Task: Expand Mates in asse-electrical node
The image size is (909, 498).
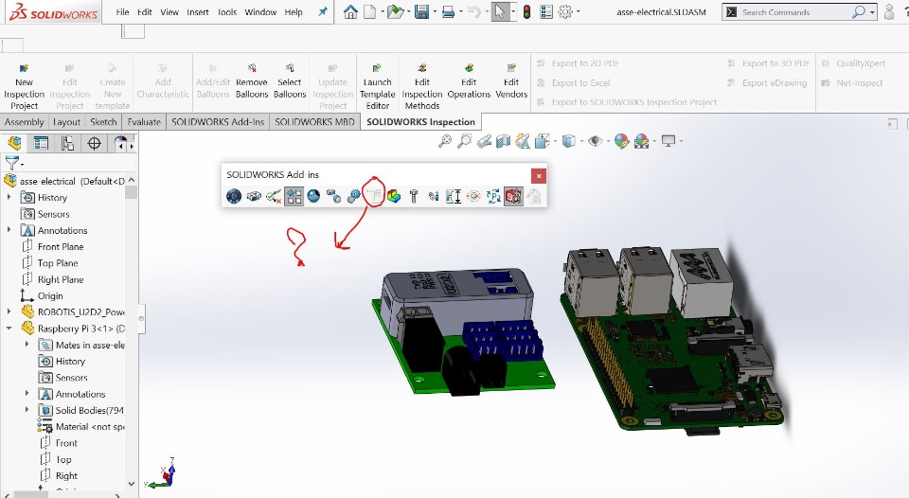Action: 27,345
